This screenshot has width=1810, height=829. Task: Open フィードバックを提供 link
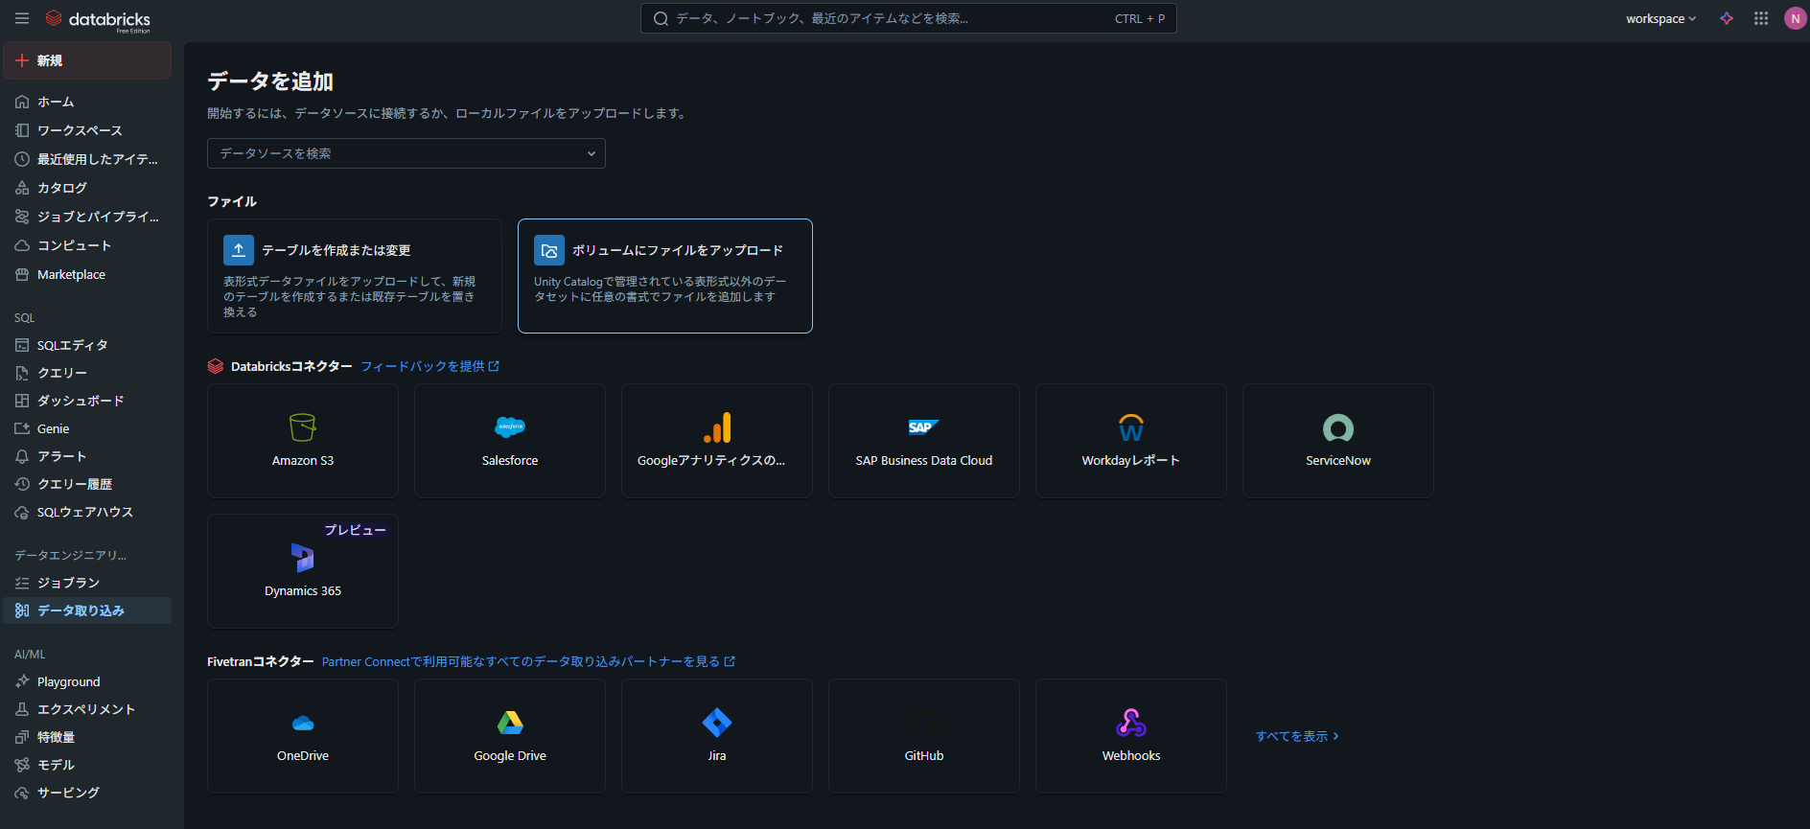pos(429,366)
